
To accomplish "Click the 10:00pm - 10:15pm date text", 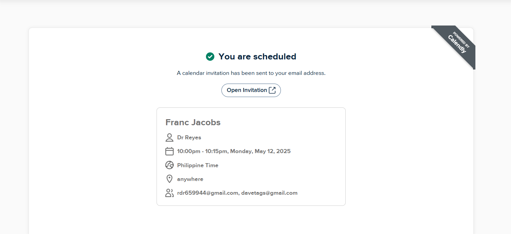I will [203, 151].
